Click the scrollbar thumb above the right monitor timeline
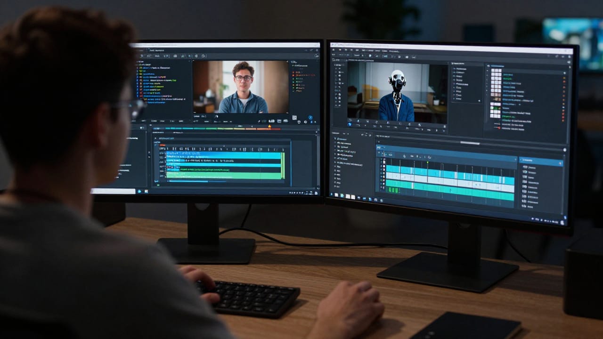This screenshot has width=603, height=339. click(x=470, y=143)
